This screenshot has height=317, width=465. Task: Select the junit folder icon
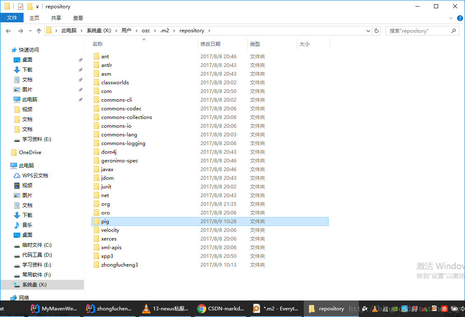(96, 186)
